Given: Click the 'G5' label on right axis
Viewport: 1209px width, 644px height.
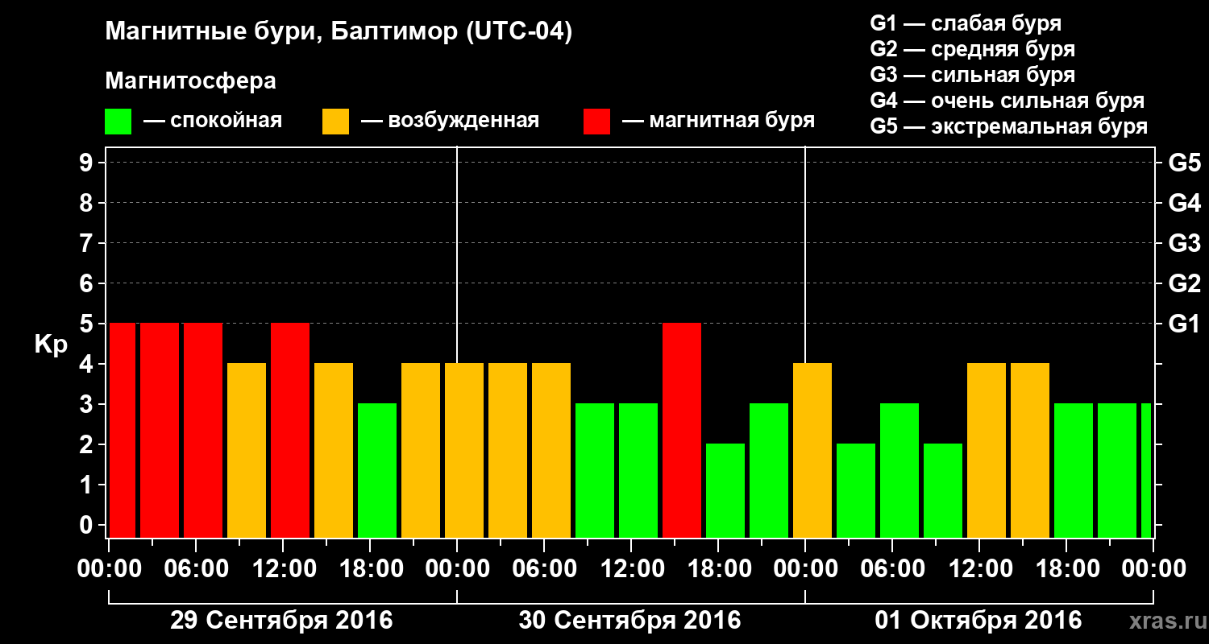Looking at the screenshot, I should point(1184,163).
